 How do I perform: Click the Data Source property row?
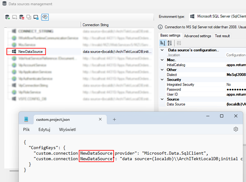206,104
